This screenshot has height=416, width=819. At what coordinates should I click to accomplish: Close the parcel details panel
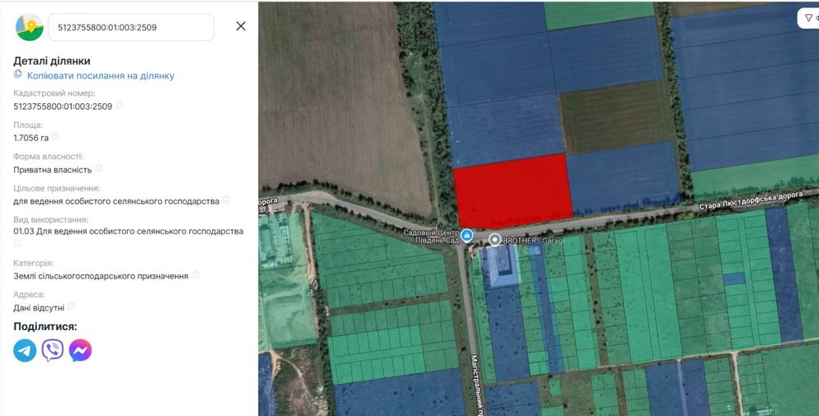pyautogui.click(x=241, y=26)
